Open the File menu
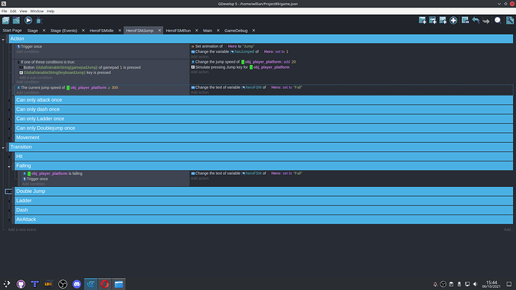This screenshot has height=290, width=516. (x=4, y=11)
